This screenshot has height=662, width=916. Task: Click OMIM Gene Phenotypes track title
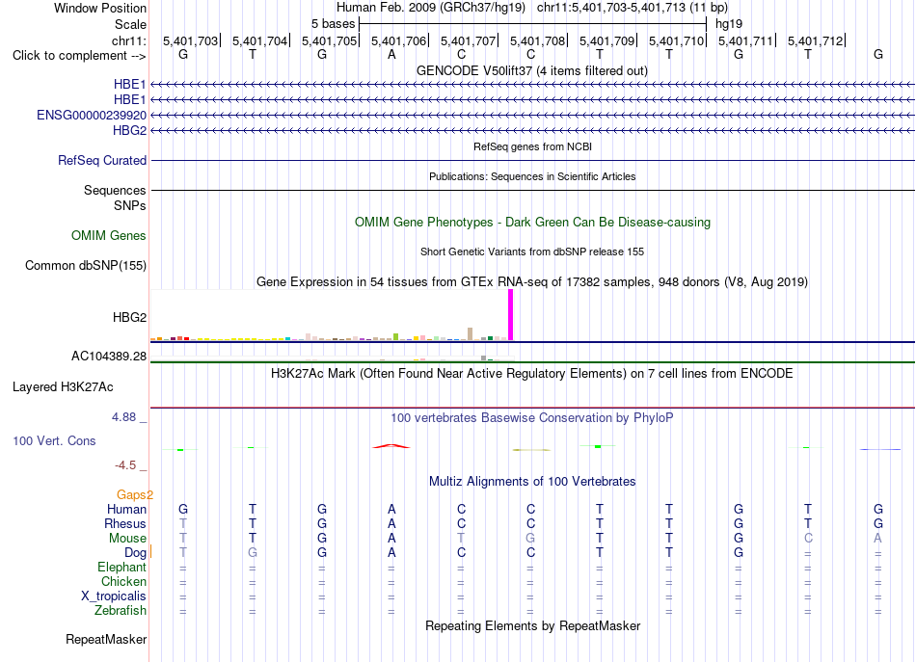[x=533, y=222]
